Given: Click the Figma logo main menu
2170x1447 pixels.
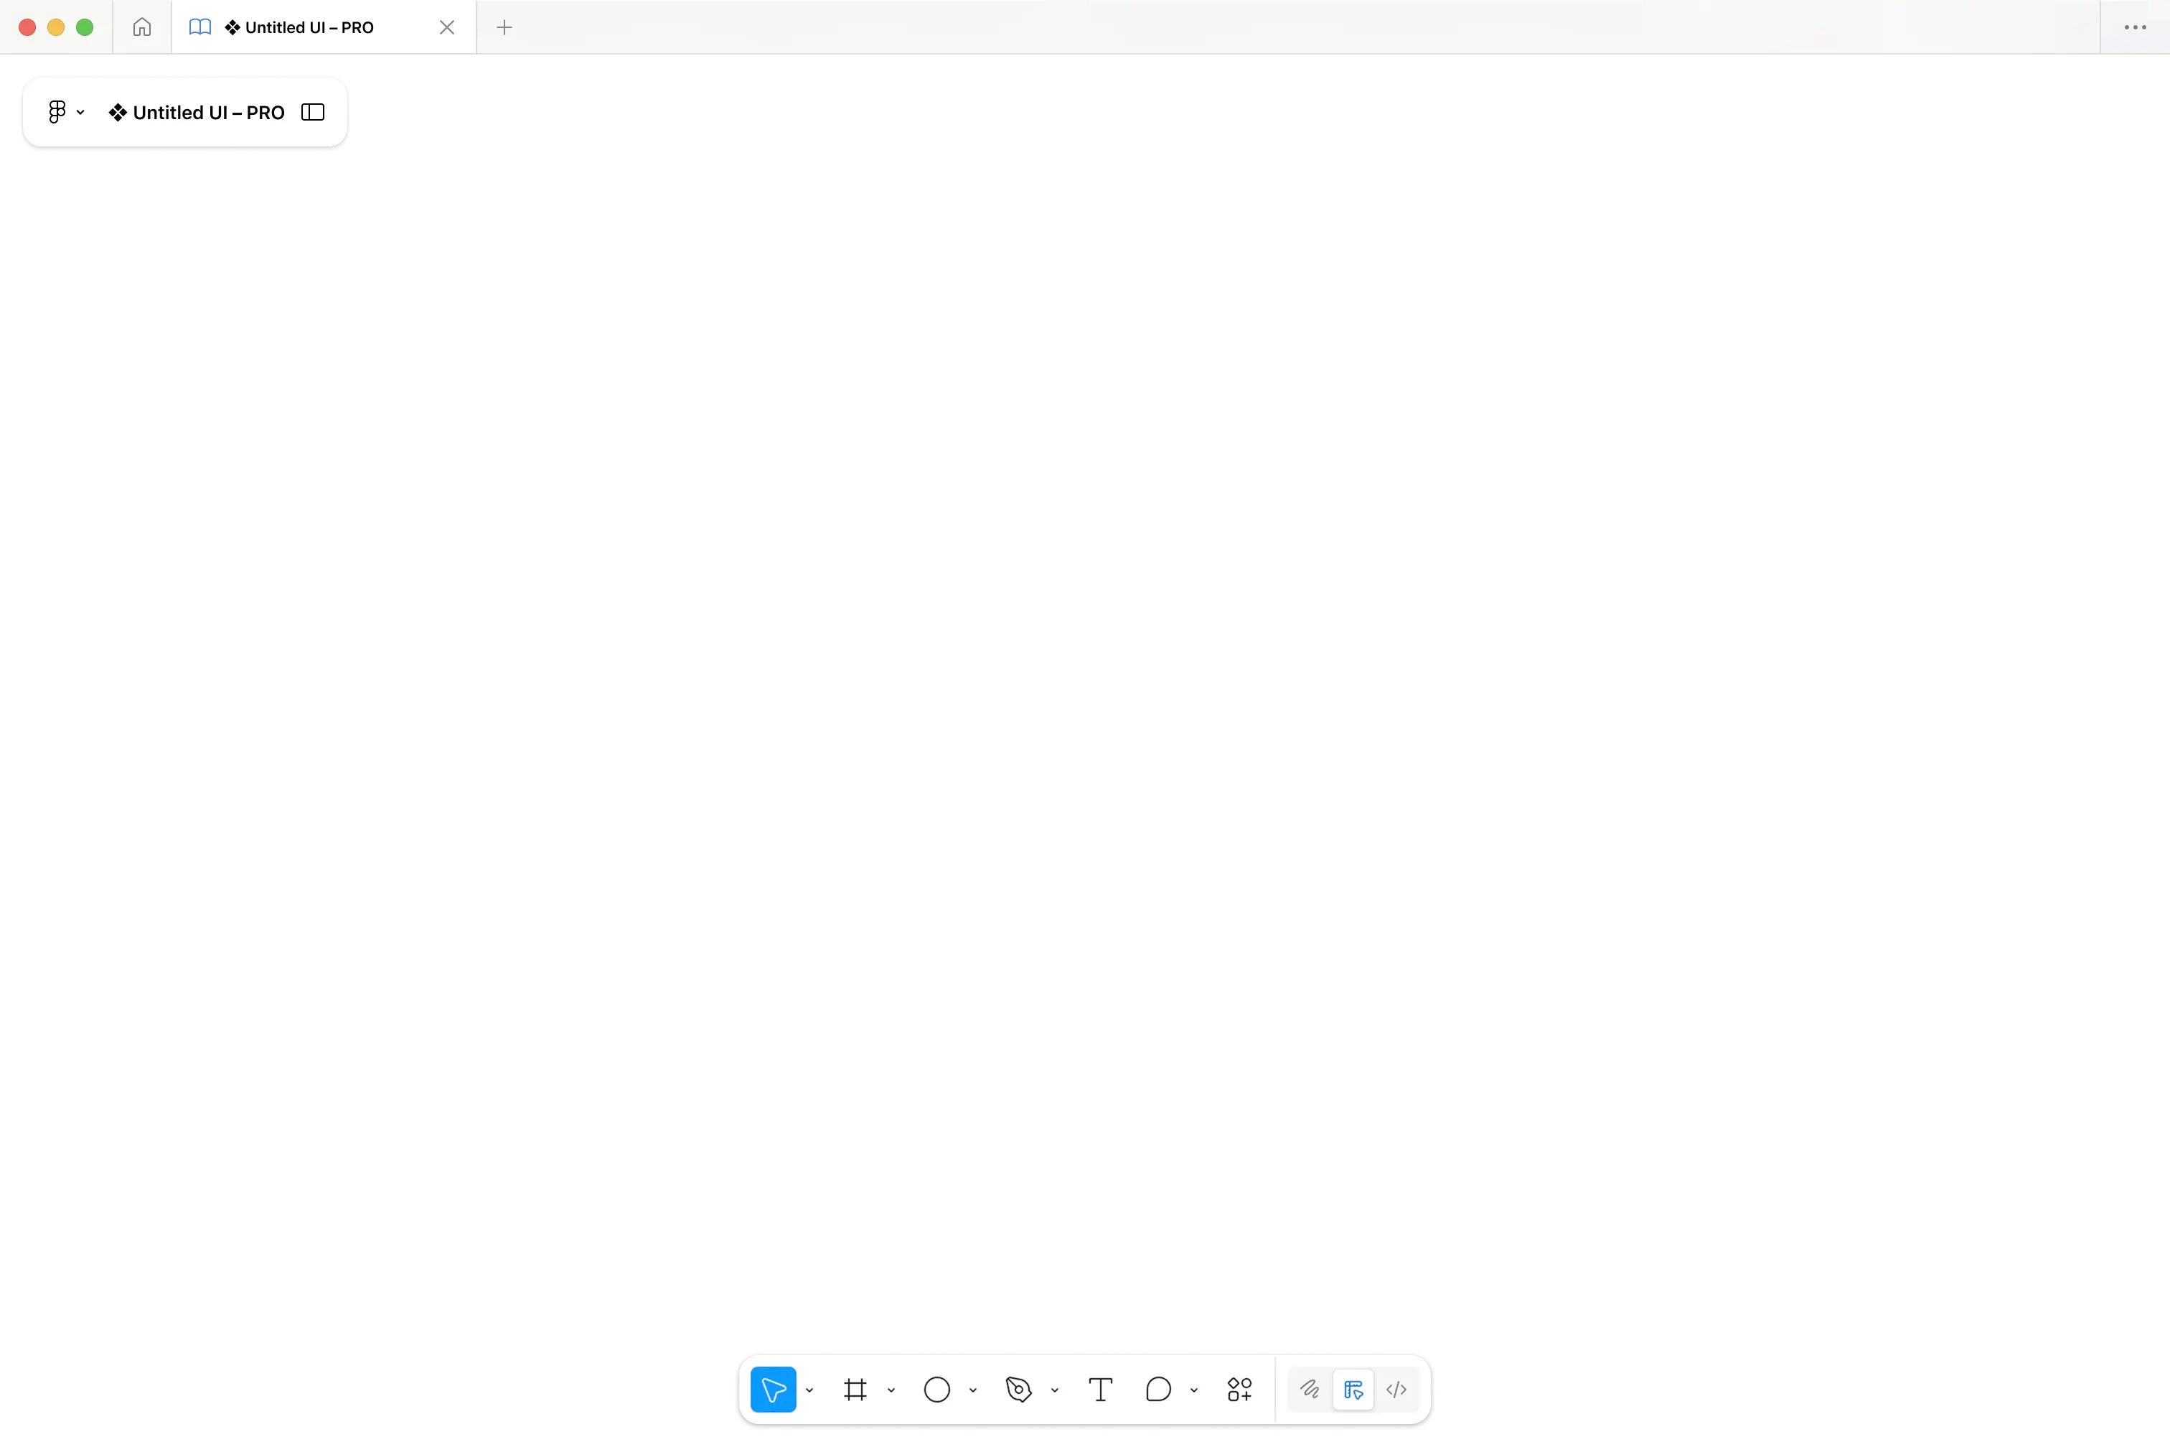Looking at the screenshot, I should (x=57, y=113).
